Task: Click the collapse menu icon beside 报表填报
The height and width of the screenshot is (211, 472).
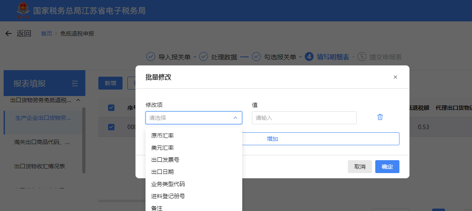Action: [x=75, y=84]
